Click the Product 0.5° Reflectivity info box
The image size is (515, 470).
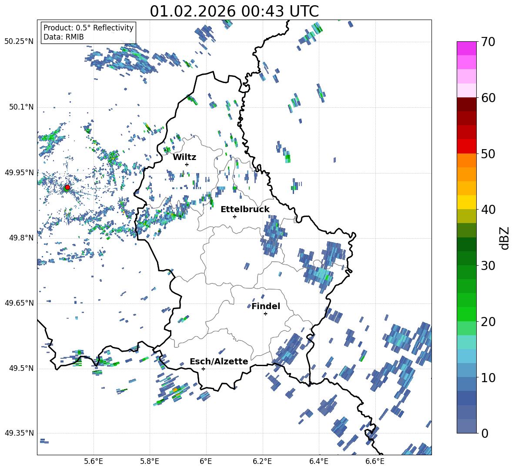click(x=88, y=33)
